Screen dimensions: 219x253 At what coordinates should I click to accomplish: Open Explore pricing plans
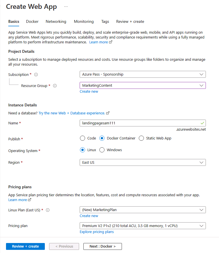click(97, 232)
